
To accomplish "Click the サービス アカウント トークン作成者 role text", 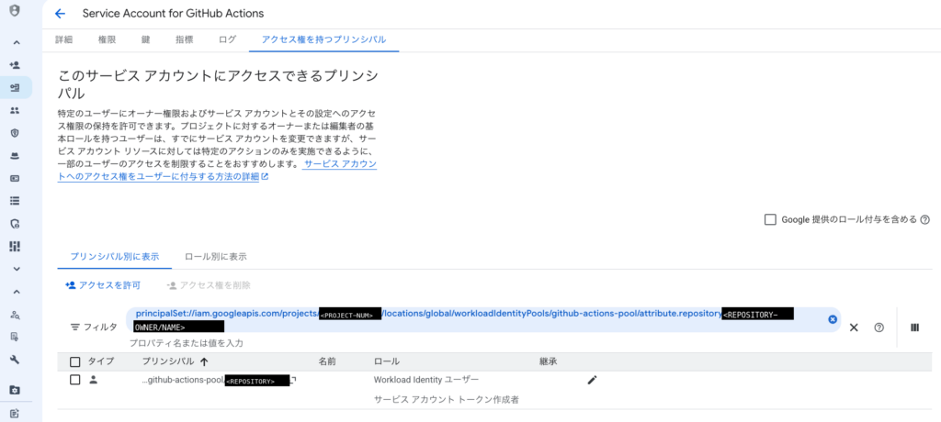I will tap(447, 399).
